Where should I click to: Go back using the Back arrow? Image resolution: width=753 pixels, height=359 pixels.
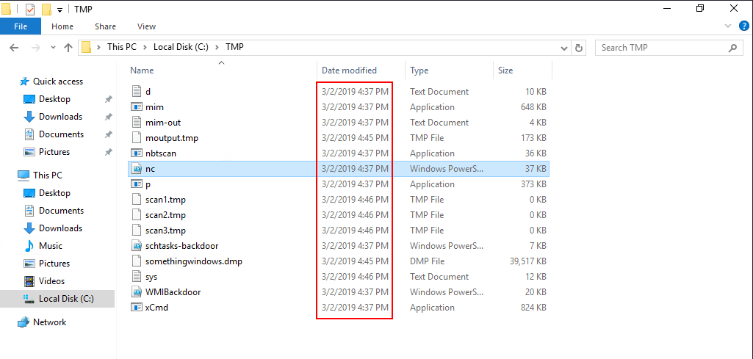point(14,48)
